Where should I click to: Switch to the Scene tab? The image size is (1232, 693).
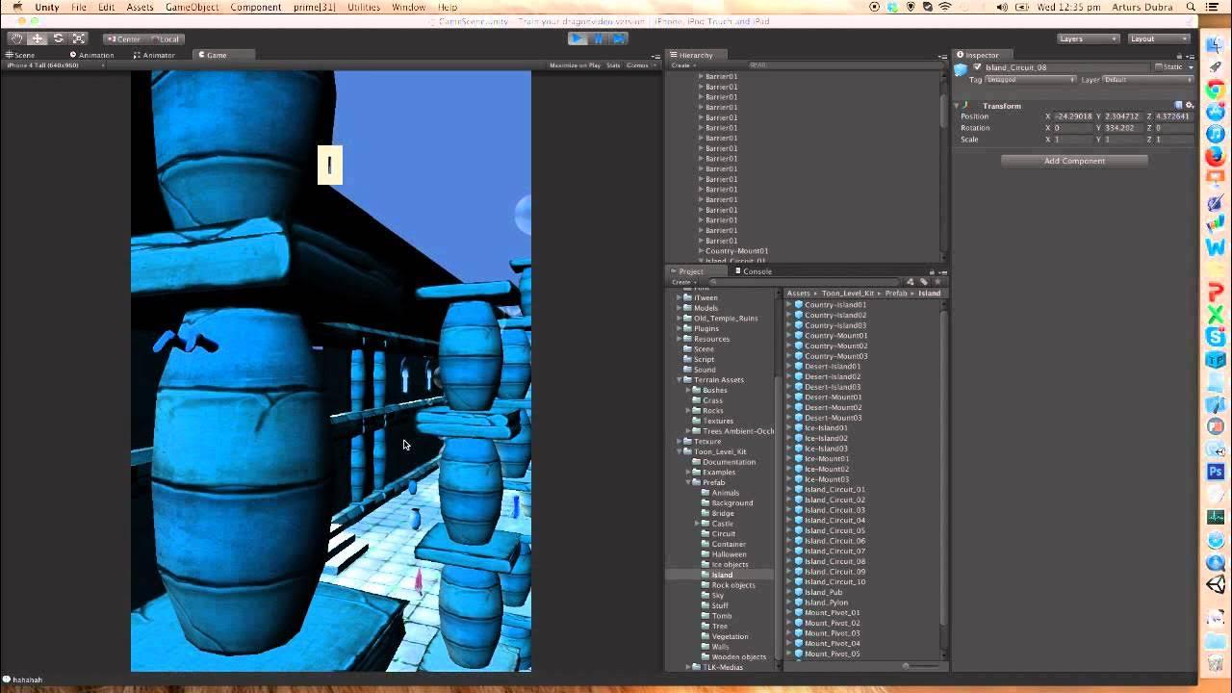pyautogui.click(x=20, y=55)
